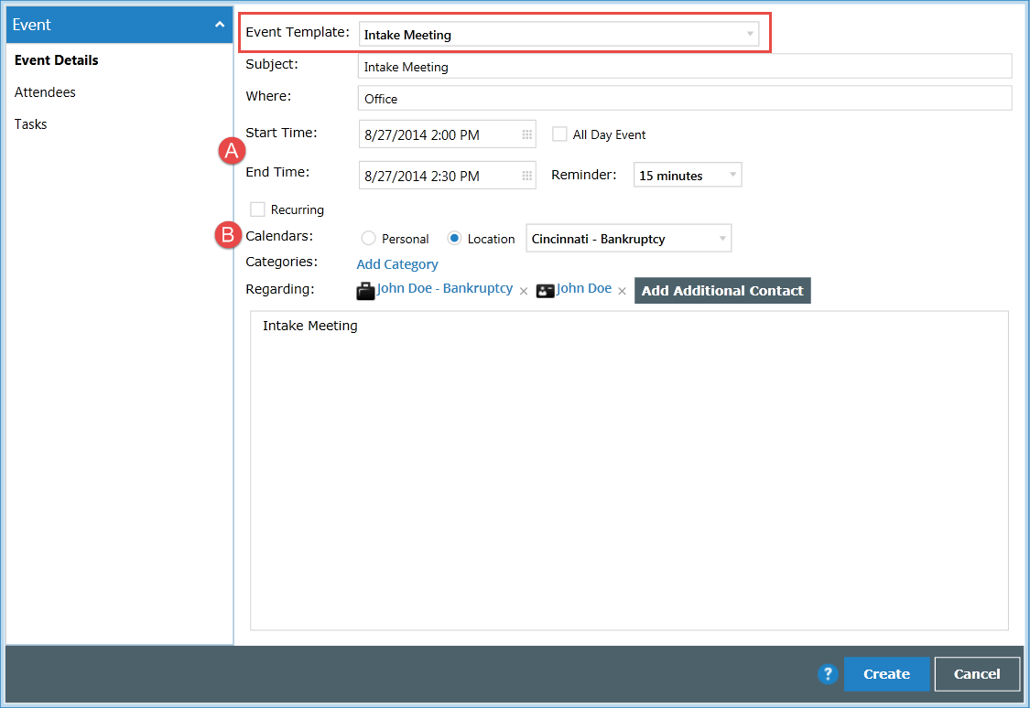The height and width of the screenshot is (708, 1030).
Task: Open the Cincinnati - Bankruptcy calendar dropdown
Action: click(x=628, y=239)
